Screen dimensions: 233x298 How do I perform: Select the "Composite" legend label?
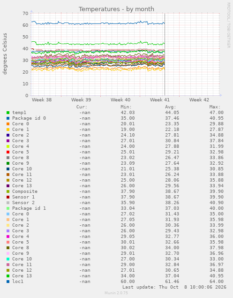[25, 191]
